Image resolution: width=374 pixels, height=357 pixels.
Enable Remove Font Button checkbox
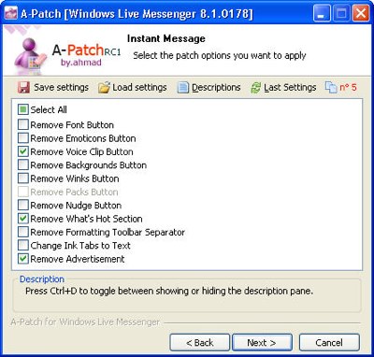23,125
